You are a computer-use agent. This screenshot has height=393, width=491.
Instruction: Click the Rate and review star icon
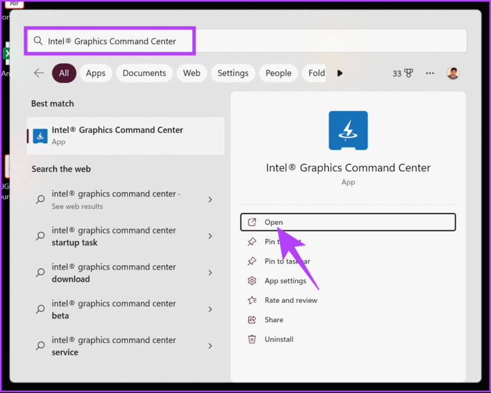pyautogui.click(x=252, y=300)
